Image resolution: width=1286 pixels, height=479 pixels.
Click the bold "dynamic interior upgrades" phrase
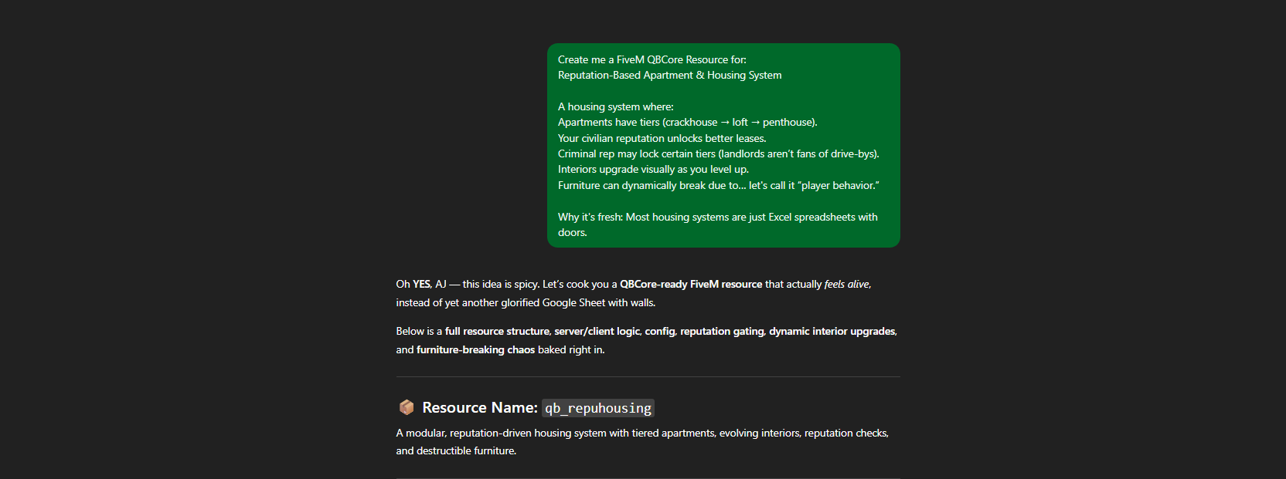832,331
